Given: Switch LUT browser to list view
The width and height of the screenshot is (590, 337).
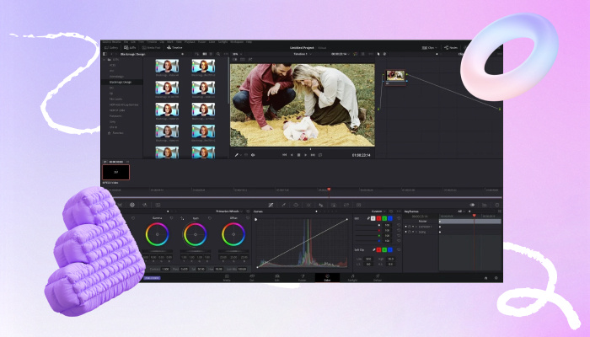Looking at the screenshot, I should [211, 54].
